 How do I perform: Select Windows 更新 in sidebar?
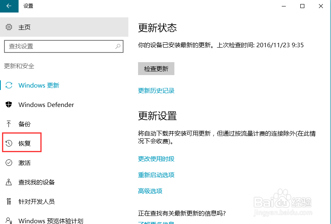pos(39,85)
